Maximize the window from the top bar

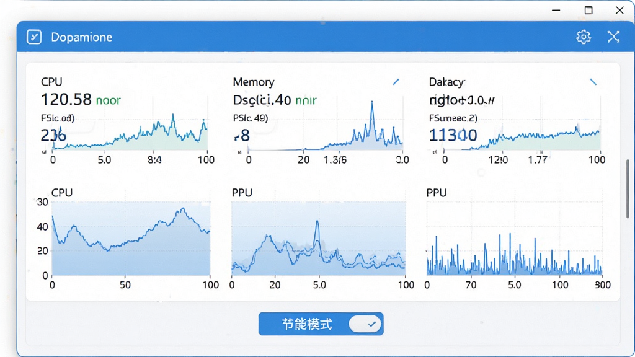(x=588, y=10)
